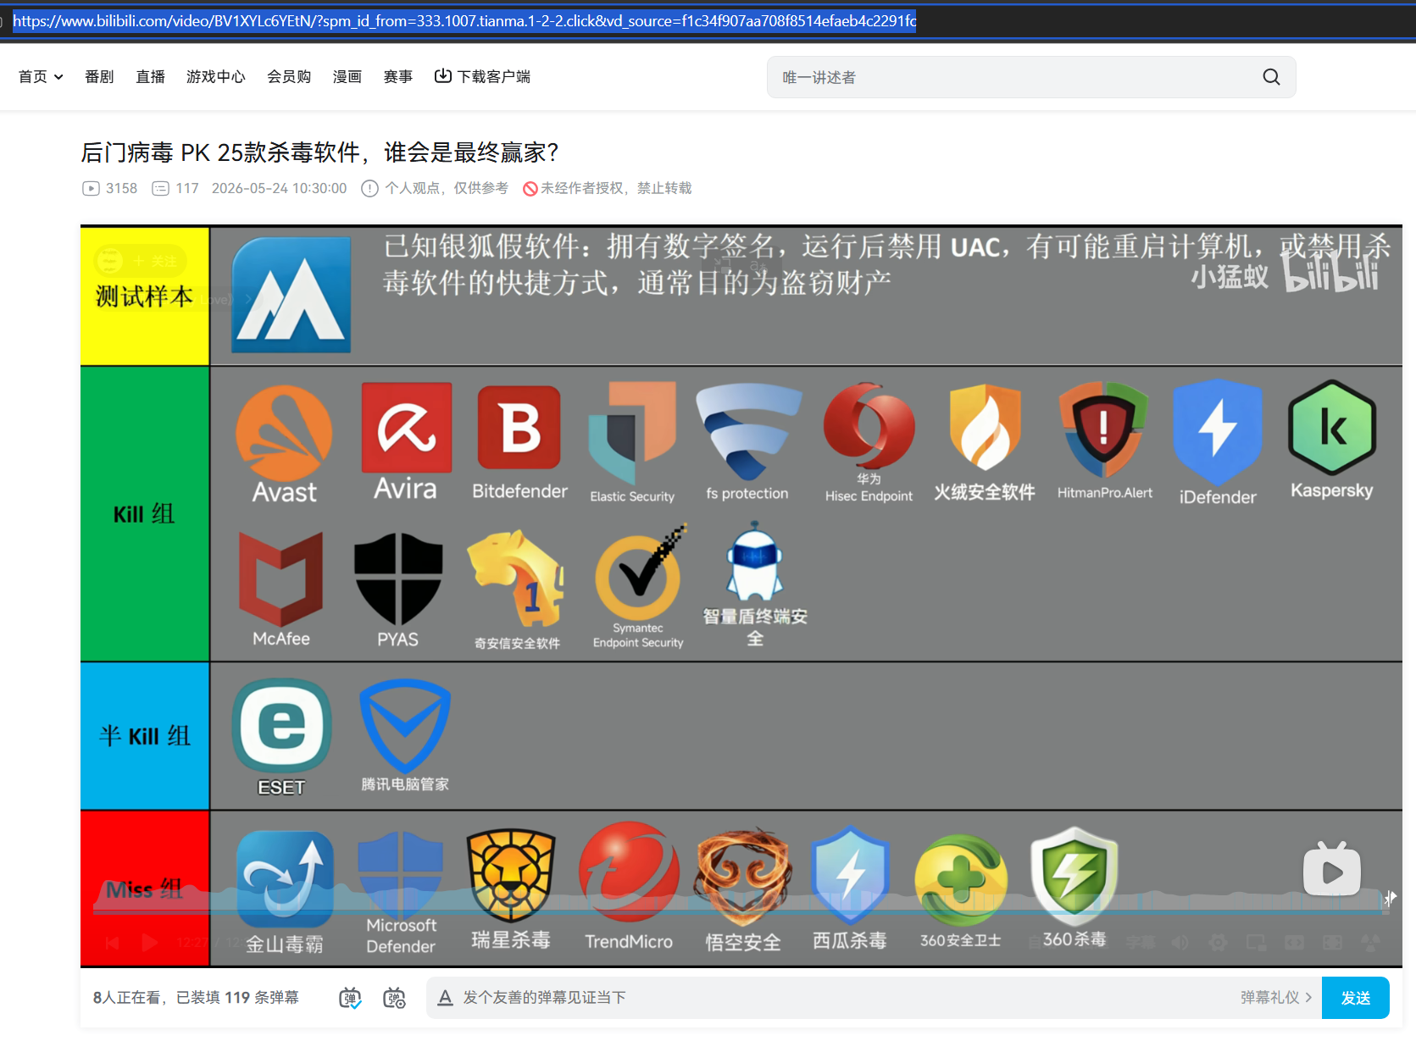Click the danmaku input field 发个友善的弹幕见证当下

(x=847, y=998)
